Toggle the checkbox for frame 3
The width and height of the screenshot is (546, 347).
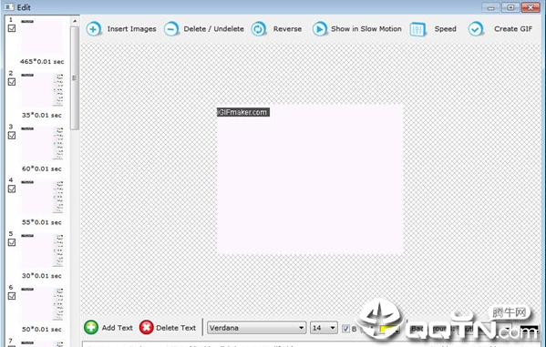[12, 136]
